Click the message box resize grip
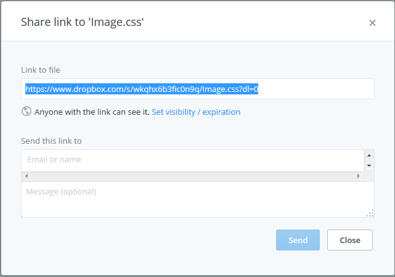This screenshot has width=395, height=277. coord(370,213)
